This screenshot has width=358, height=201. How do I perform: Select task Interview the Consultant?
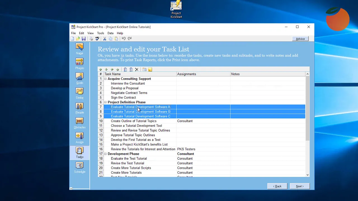(128, 83)
